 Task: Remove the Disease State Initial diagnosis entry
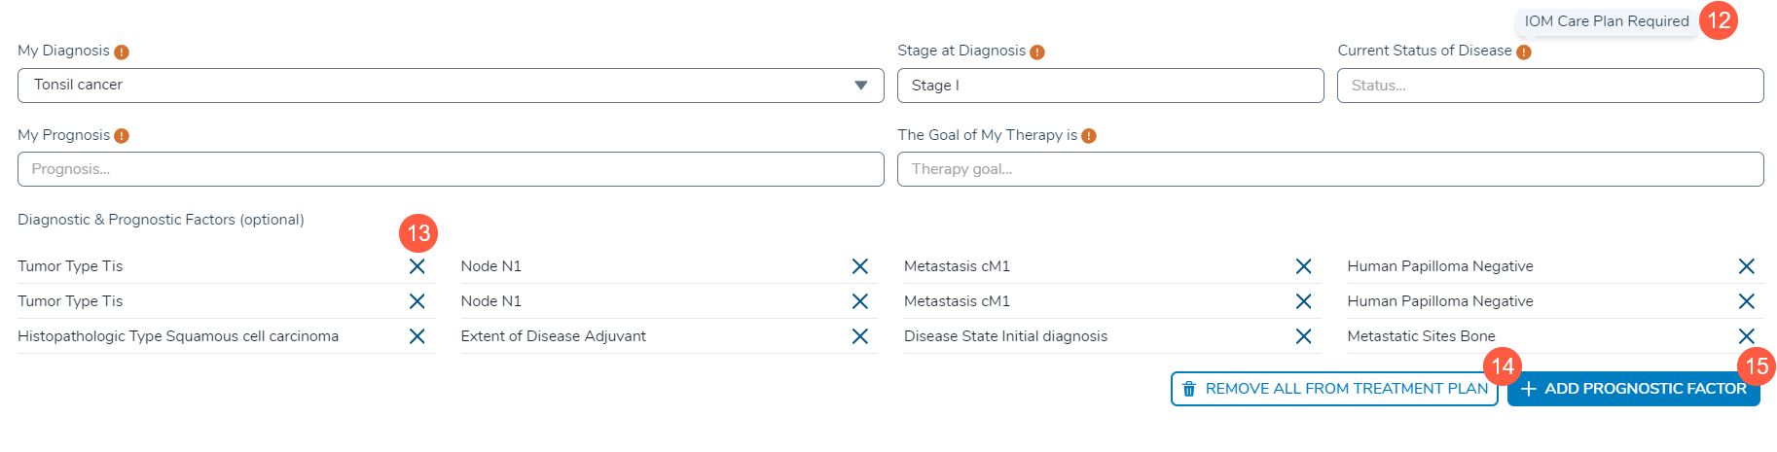[x=1303, y=336]
